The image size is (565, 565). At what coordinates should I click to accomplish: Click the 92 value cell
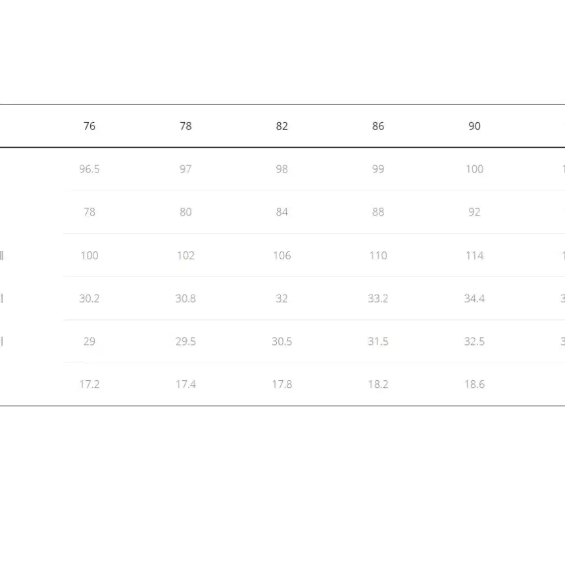point(474,212)
